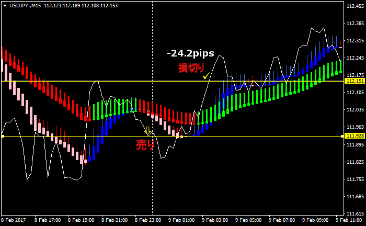Click the 111.895 price scale value
The image size is (366, 226).
click(355, 145)
